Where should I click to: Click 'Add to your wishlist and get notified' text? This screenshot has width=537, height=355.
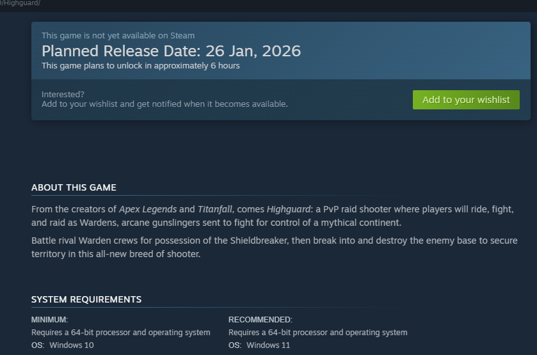coord(164,104)
